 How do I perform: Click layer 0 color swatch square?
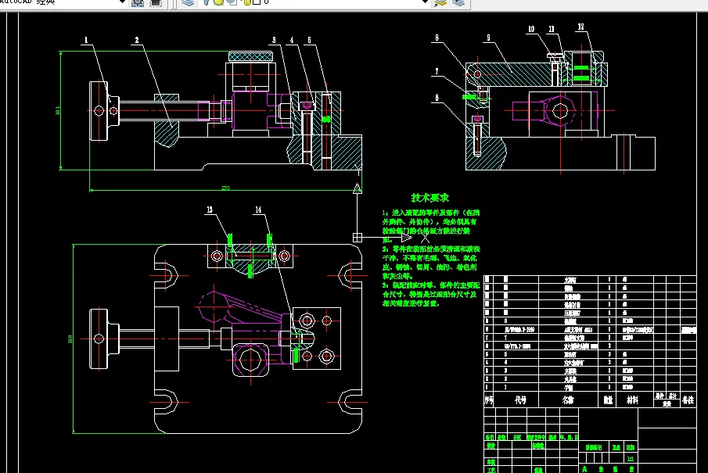257,2
